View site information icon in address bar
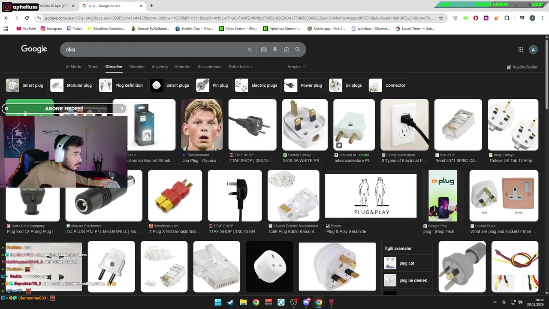The height and width of the screenshot is (309, 549). [39, 18]
